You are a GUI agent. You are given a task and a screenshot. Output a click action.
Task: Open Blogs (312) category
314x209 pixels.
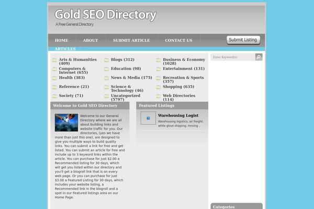122,60
